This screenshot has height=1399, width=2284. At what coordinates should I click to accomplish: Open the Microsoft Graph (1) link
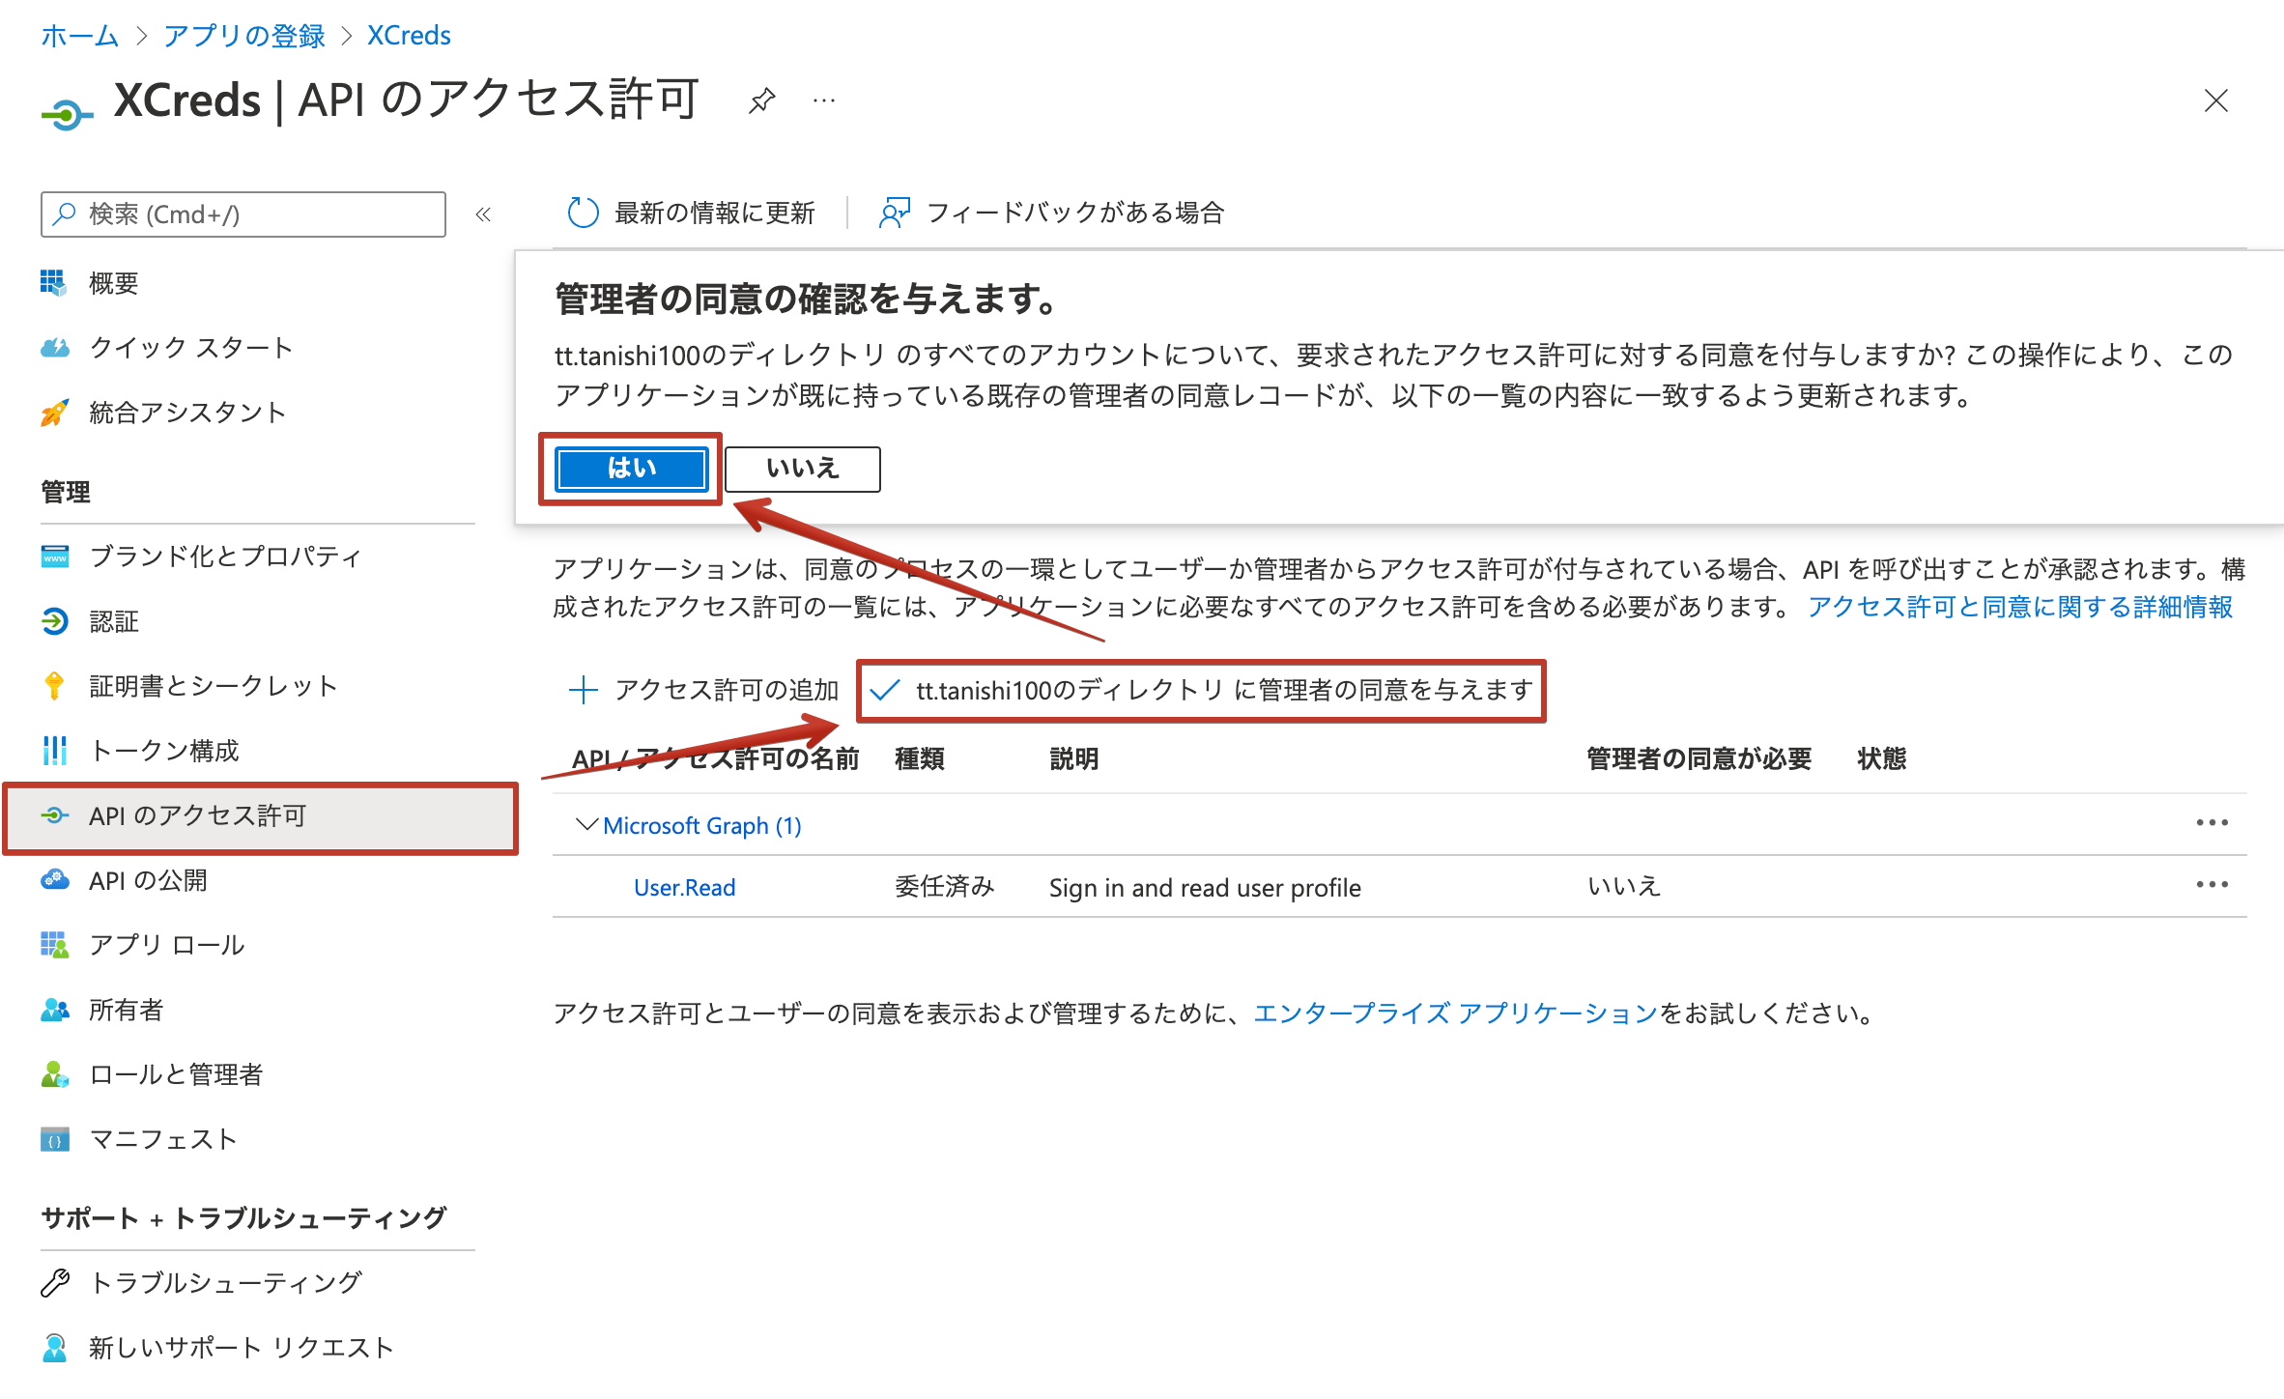coord(702,826)
